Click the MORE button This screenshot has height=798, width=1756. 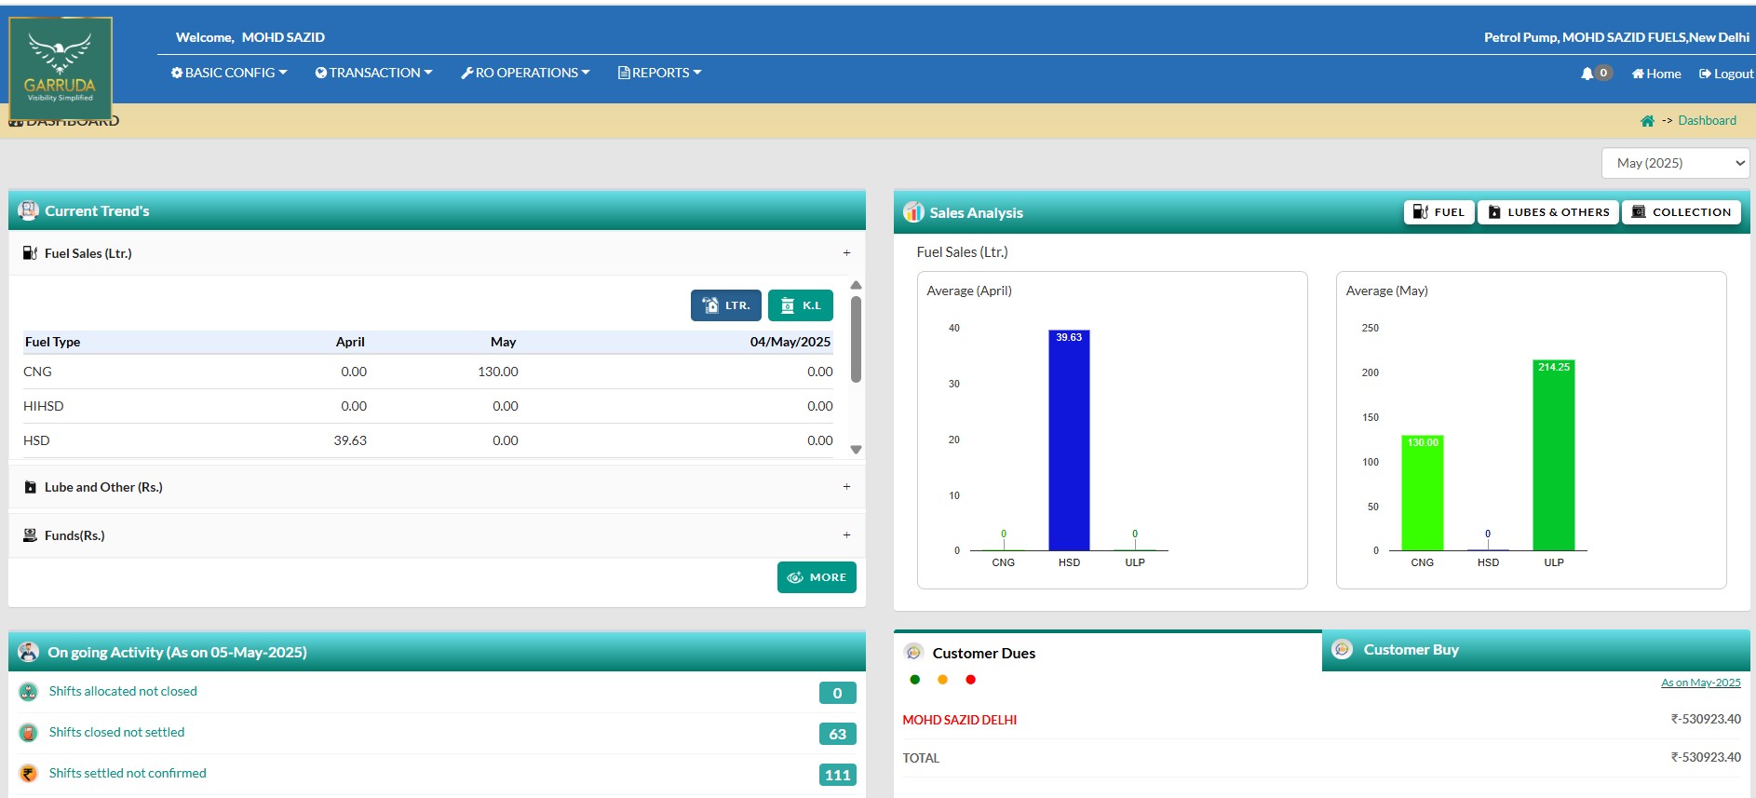click(x=817, y=577)
